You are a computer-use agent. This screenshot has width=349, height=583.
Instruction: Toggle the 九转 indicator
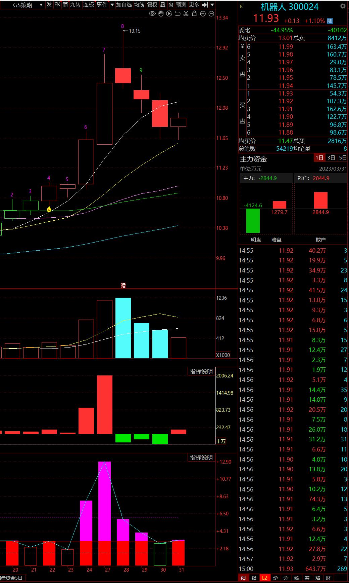pyautogui.click(x=76, y=5)
